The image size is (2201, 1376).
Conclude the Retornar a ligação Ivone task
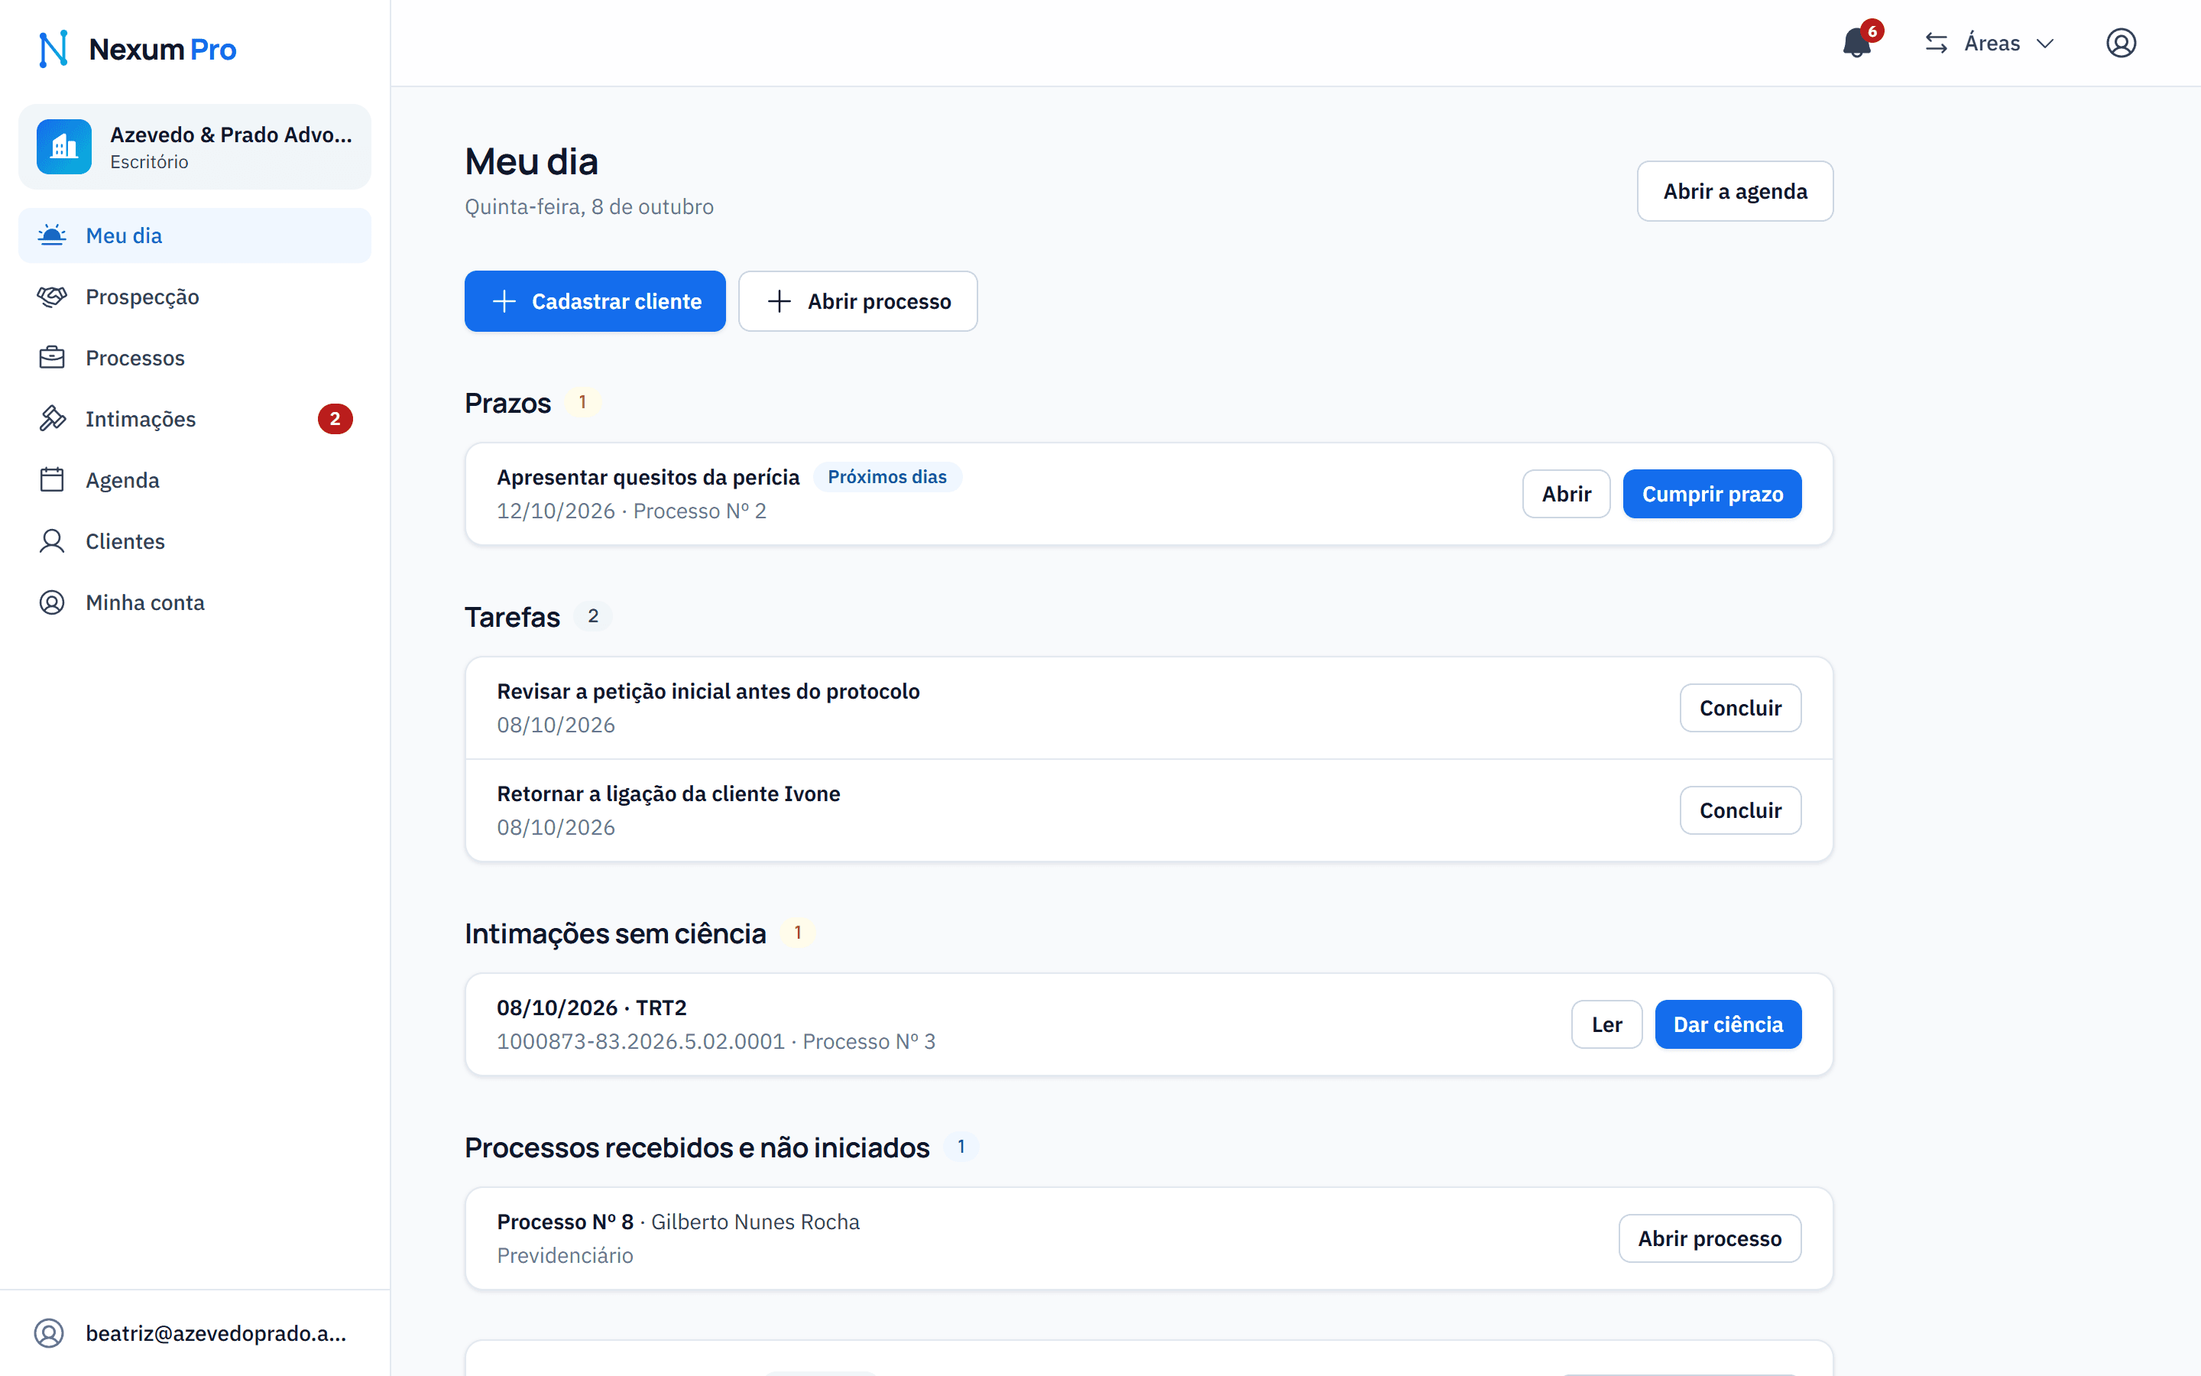(x=1740, y=810)
